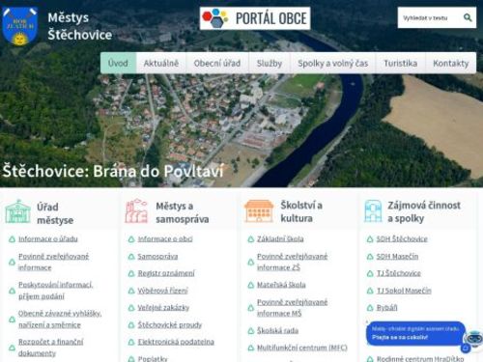The height and width of the screenshot is (362, 483).
Task: Open the Školství a kultura heading
Action: (301, 211)
